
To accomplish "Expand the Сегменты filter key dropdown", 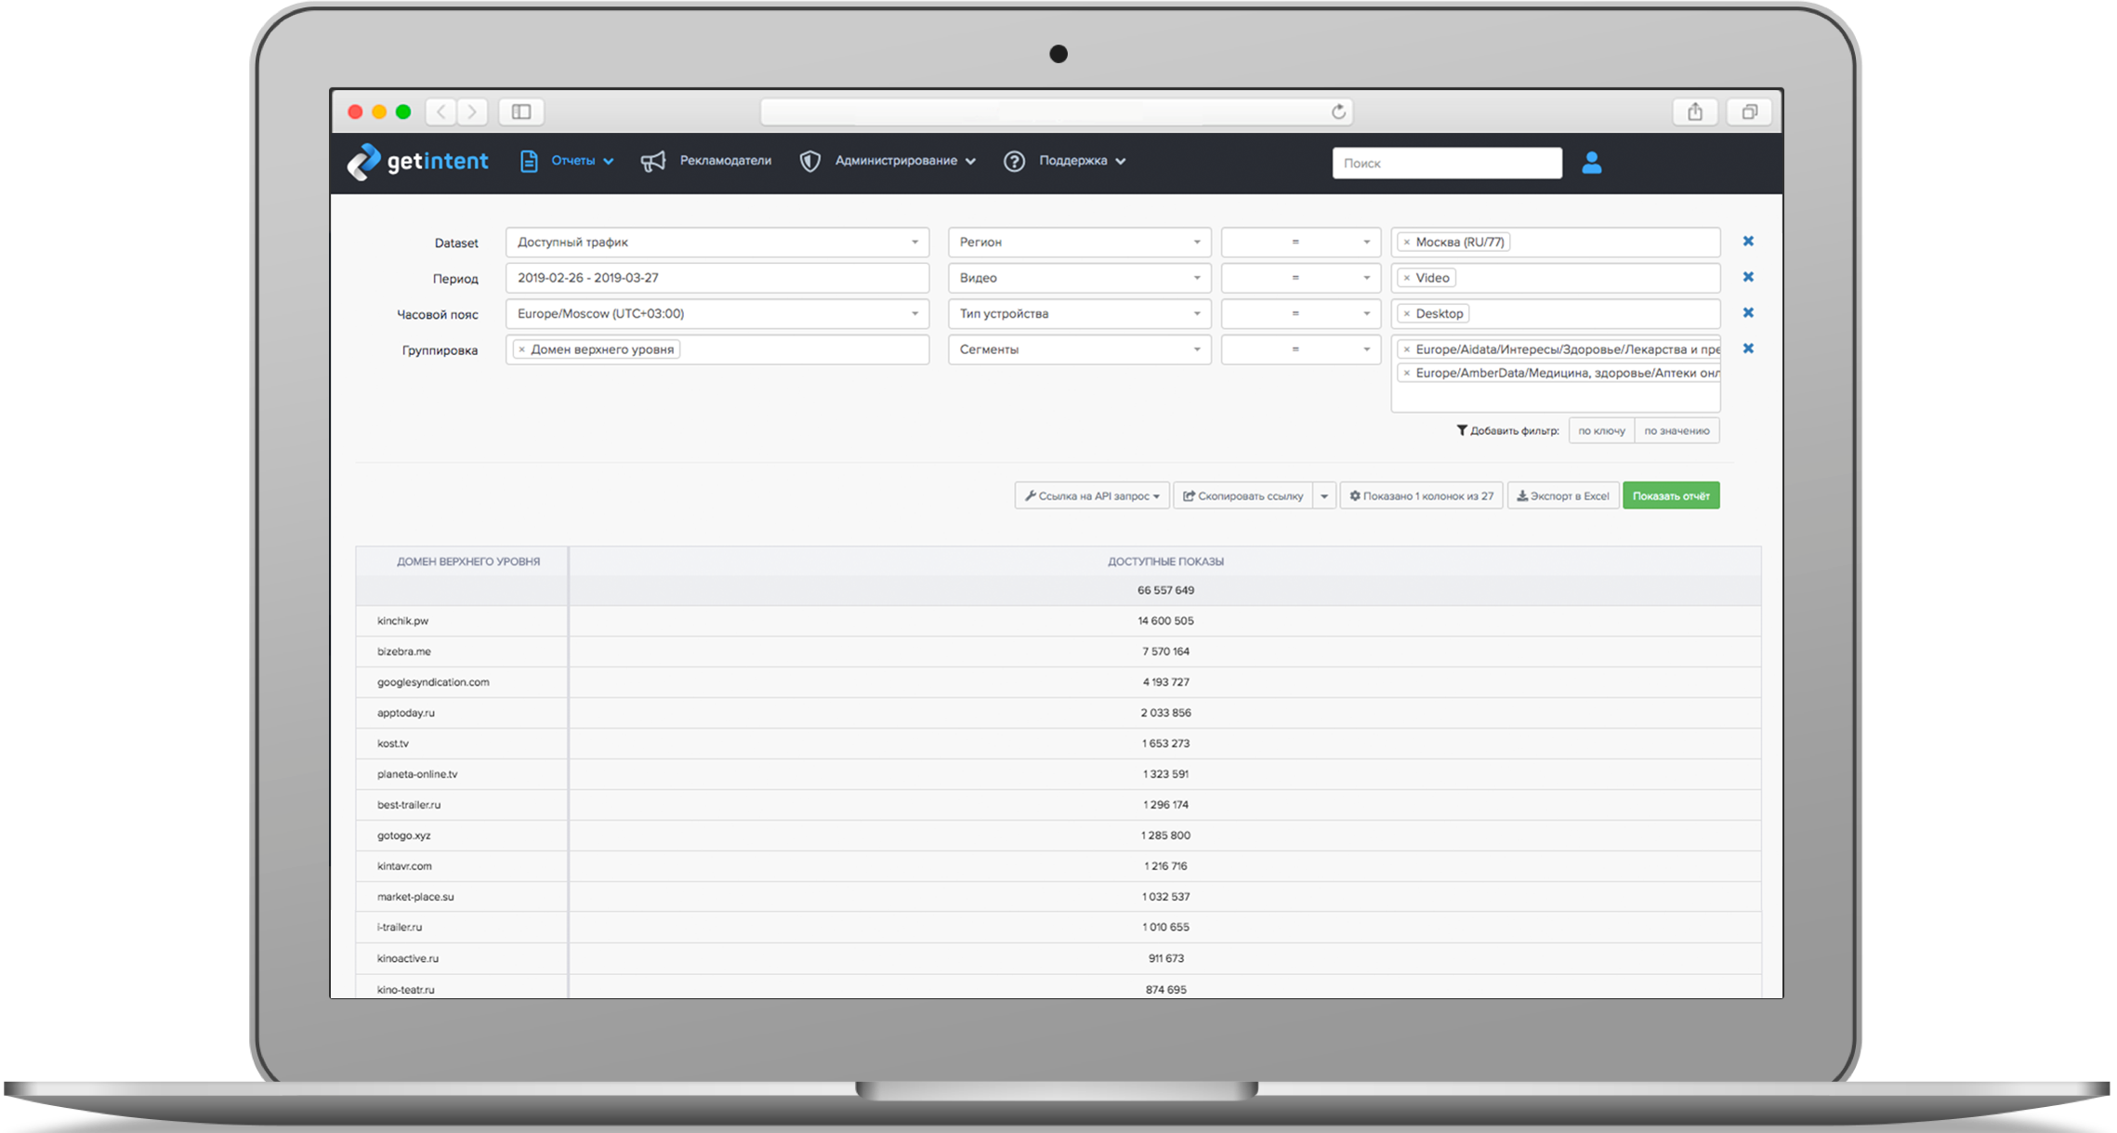I will click(1078, 349).
